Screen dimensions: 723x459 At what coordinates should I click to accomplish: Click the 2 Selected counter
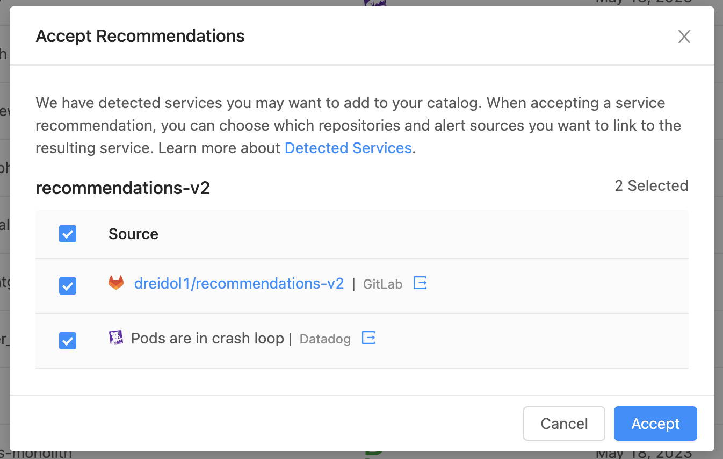pos(651,186)
